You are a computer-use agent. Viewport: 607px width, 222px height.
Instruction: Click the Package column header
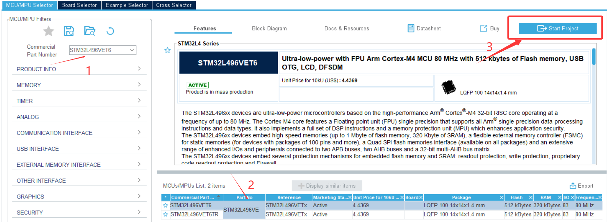click(x=461, y=197)
